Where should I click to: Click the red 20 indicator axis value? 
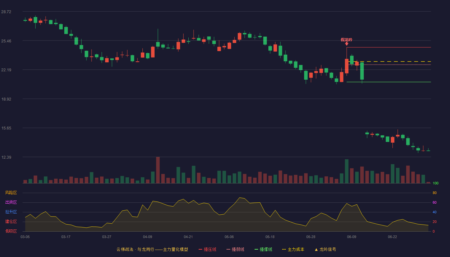coord(435,222)
